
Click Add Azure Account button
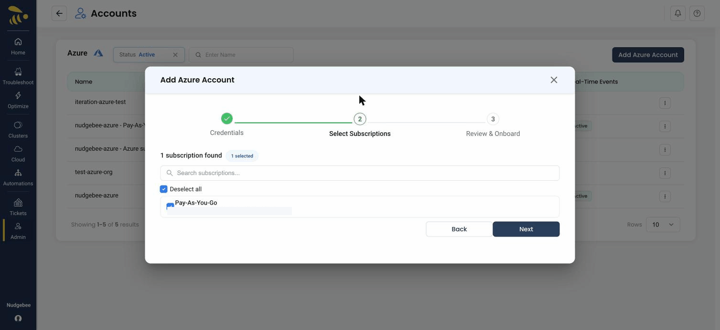click(x=648, y=55)
